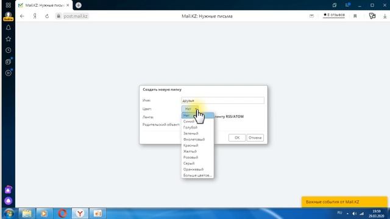
Task: Switch to Yandex Browser in the taskbar
Action: (80, 214)
